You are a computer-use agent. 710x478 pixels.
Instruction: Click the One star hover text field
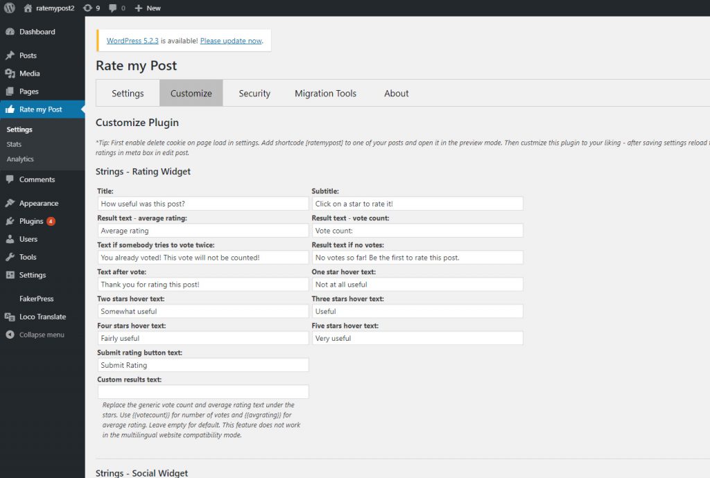417,285
